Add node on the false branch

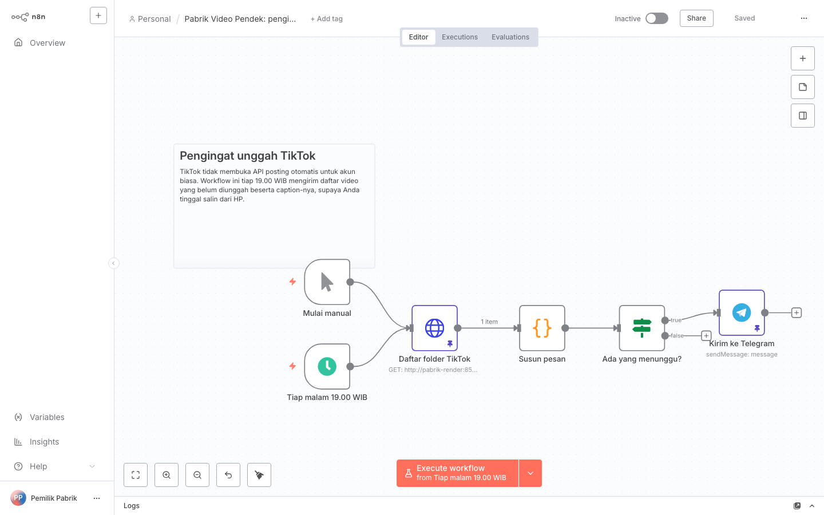pyautogui.click(x=706, y=336)
